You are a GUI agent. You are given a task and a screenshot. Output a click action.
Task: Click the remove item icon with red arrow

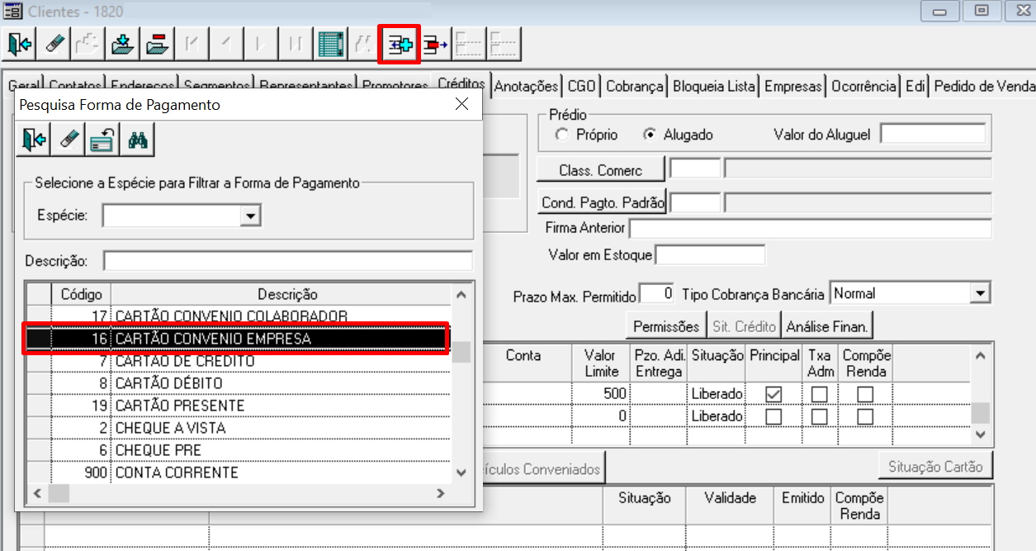435,44
